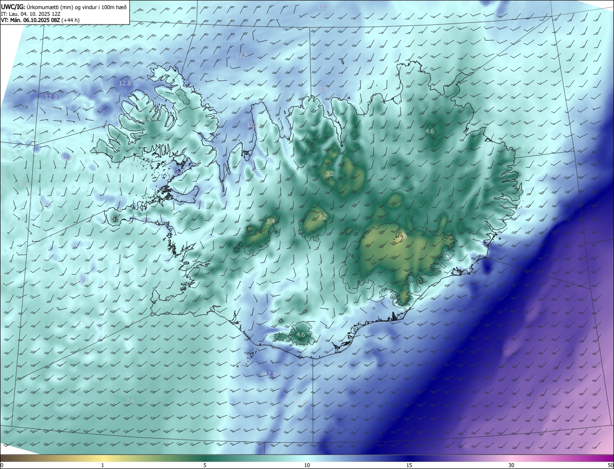Click the color scale tick labeled 1
The height and width of the screenshot is (469, 614).
tap(103, 465)
